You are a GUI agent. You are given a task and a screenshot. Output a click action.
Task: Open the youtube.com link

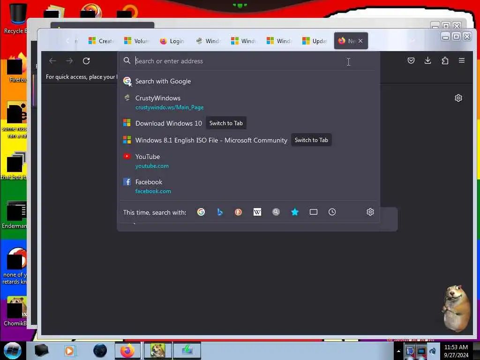152,165
